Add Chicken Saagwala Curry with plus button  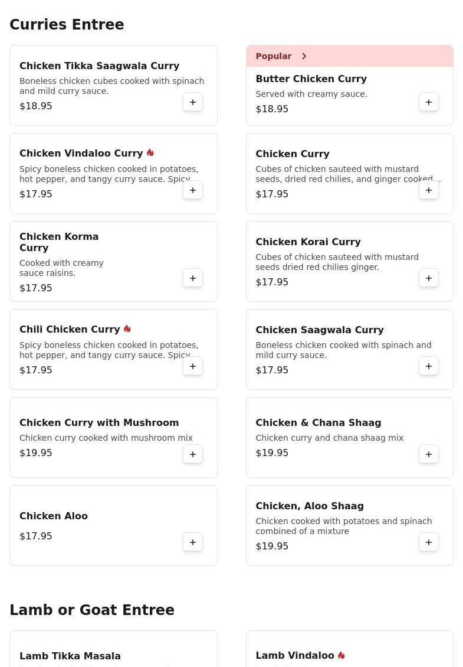pyautogui.click(x=429, y=366)
